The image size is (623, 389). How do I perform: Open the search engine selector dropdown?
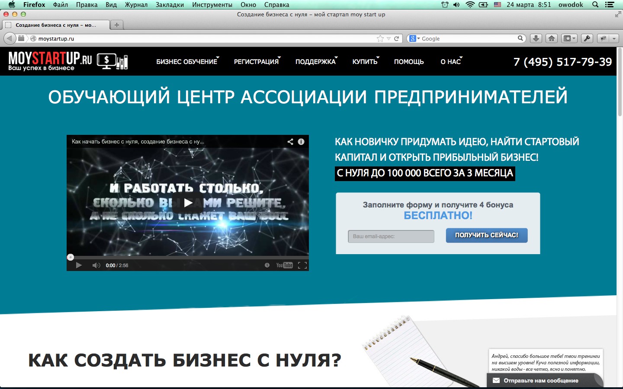(414, 38)
